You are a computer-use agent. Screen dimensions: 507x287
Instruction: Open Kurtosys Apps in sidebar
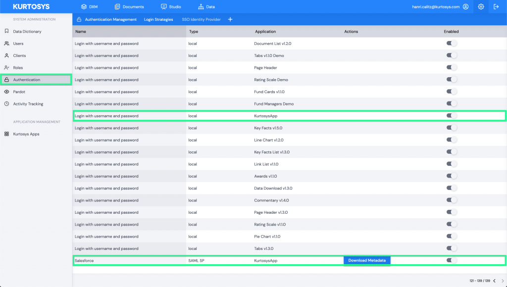tap(26, 134)
